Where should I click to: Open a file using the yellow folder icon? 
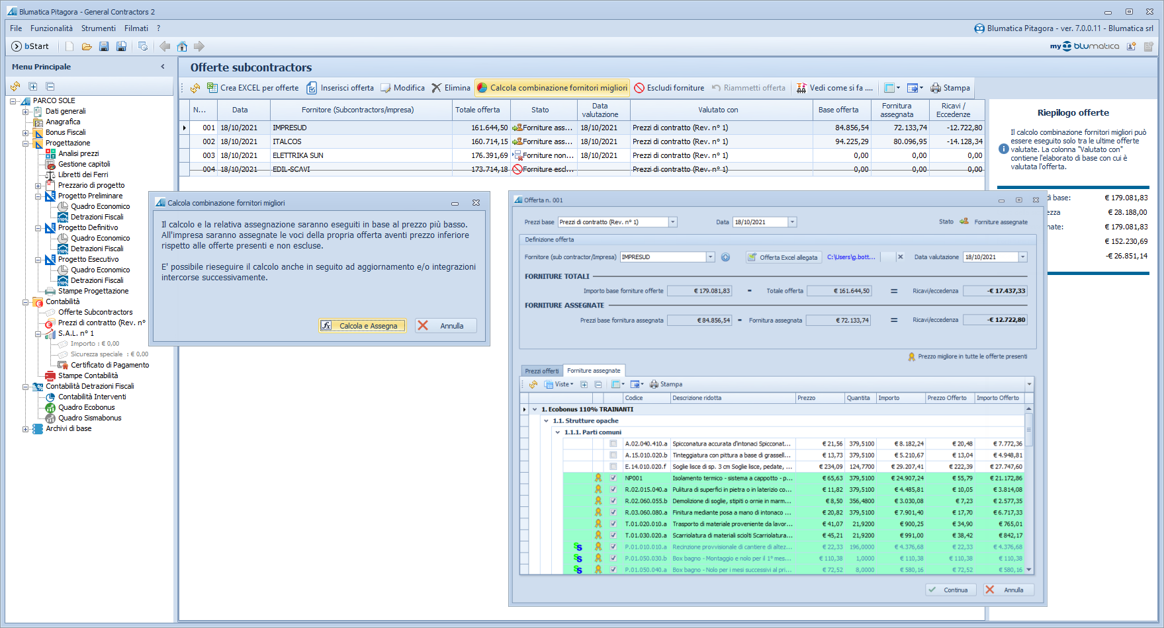pos(87,46)
